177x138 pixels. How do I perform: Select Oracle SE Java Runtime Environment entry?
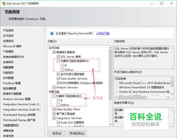coord(144,92)
